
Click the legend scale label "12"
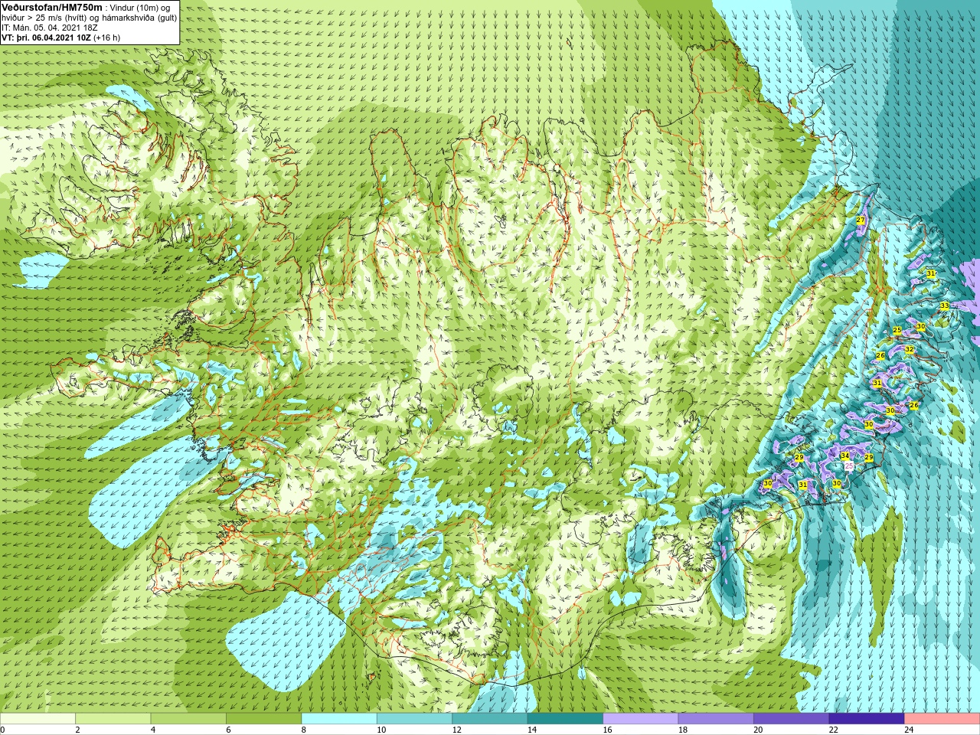(x=456, y=730)
